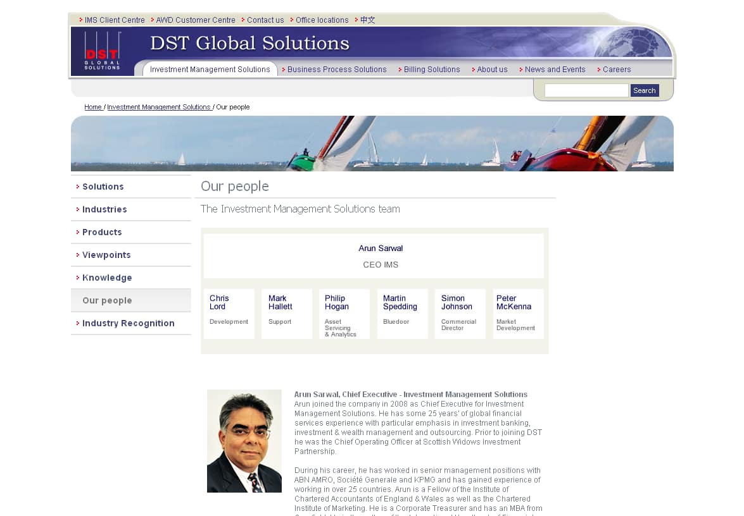This screenshot has width=744, height=516.
Task: Open Industry Recognition sidebar item
Action: point(128,323)
